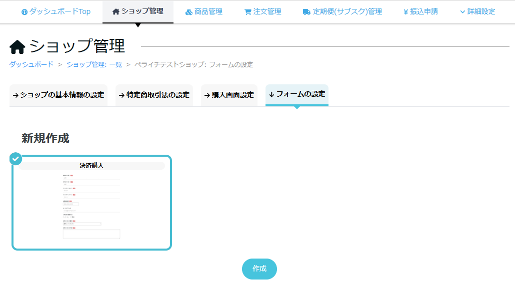Click the house icon in ショップ管理 nav tab
The height and width of the screenshot is (284, 515).
point(115,12)
